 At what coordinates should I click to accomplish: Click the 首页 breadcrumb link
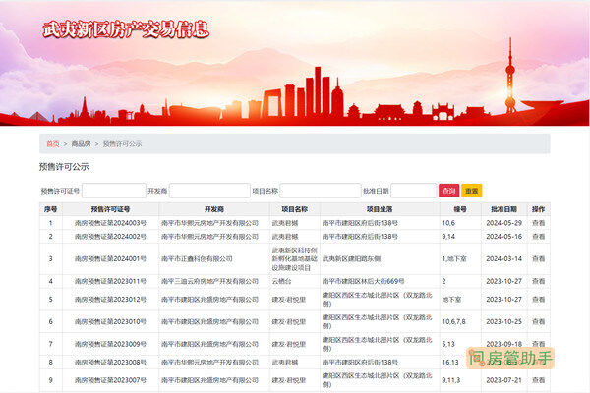coord(53,143)
